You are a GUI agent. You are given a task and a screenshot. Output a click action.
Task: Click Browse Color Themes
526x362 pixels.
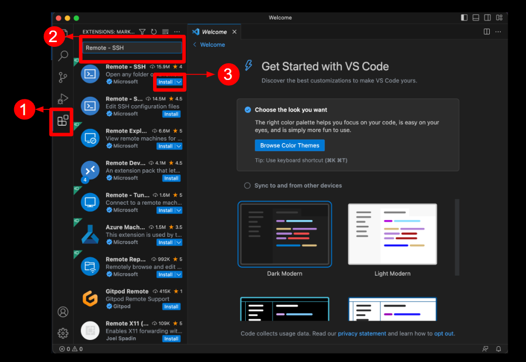click(x=289, y=145)
